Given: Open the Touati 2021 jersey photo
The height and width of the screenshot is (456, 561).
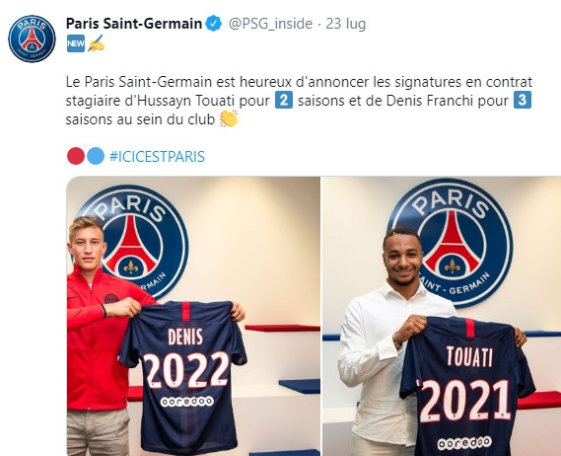Looking at the screenshot, I should (442, 316).
